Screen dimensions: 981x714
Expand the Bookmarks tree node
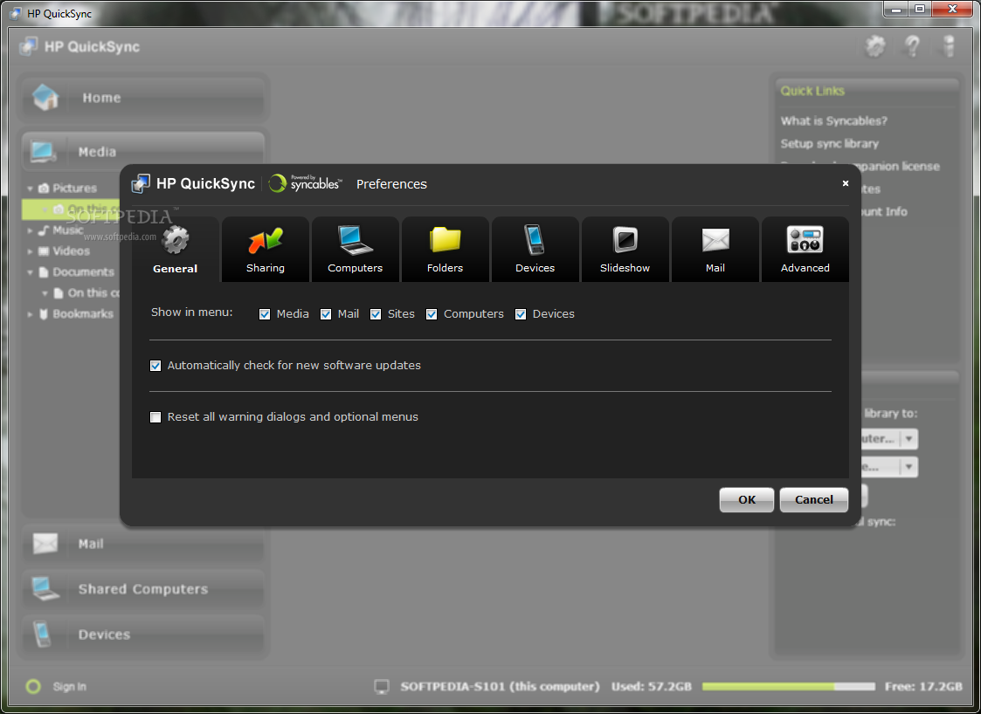(x=30, y=314)
